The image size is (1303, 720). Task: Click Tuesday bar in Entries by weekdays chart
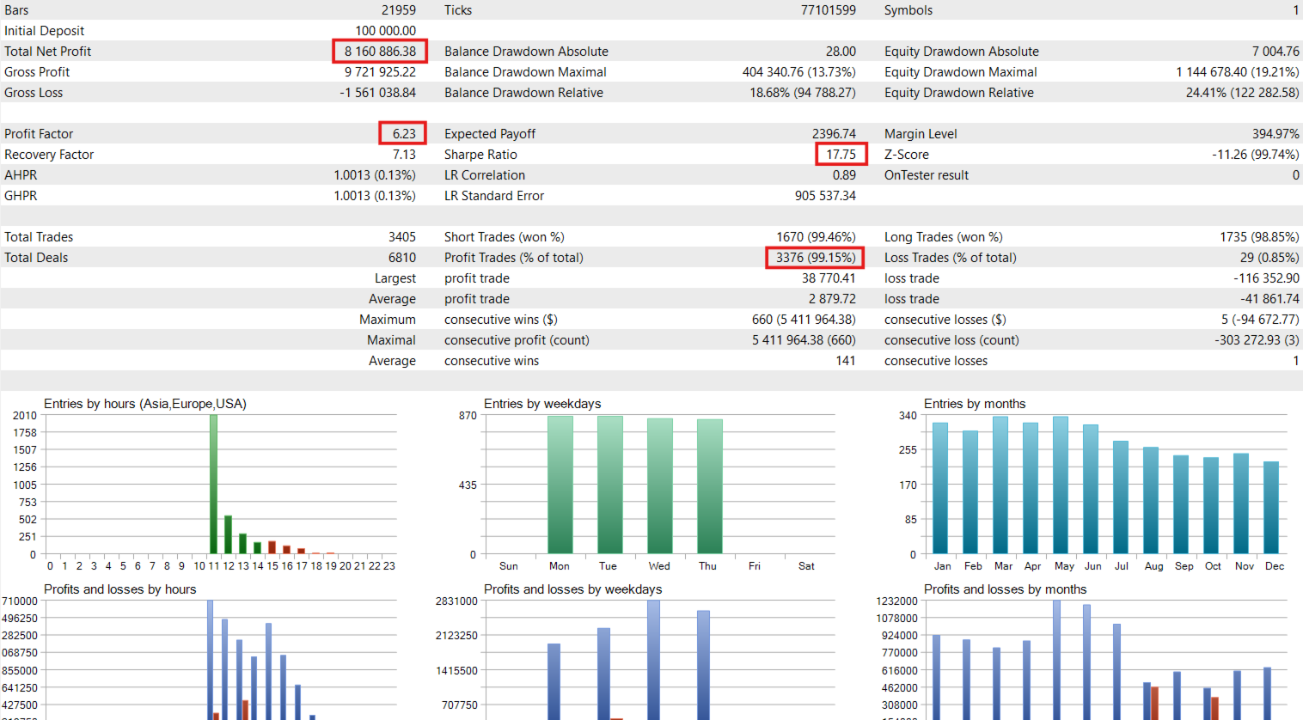click(x=610, y=485)
